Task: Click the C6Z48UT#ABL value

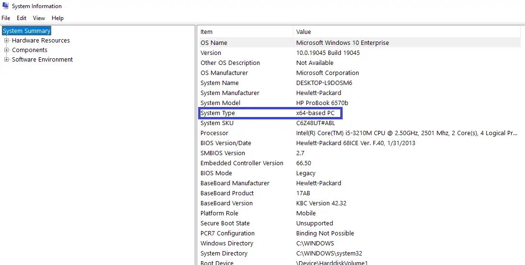Action: pyautogui.click(x=315, y=123)
